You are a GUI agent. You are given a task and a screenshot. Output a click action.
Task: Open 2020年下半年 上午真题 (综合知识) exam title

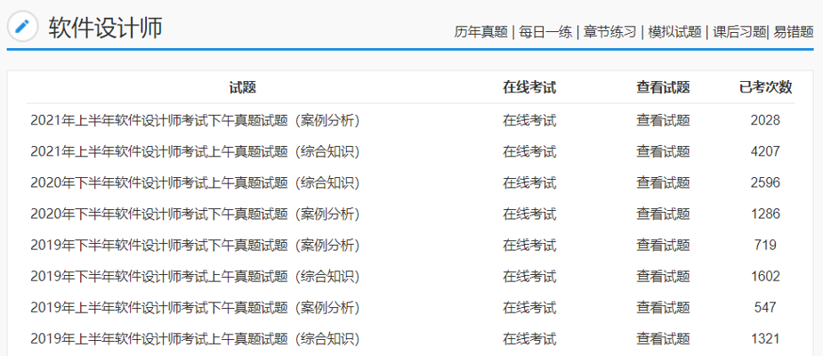(x=195, y=182)
